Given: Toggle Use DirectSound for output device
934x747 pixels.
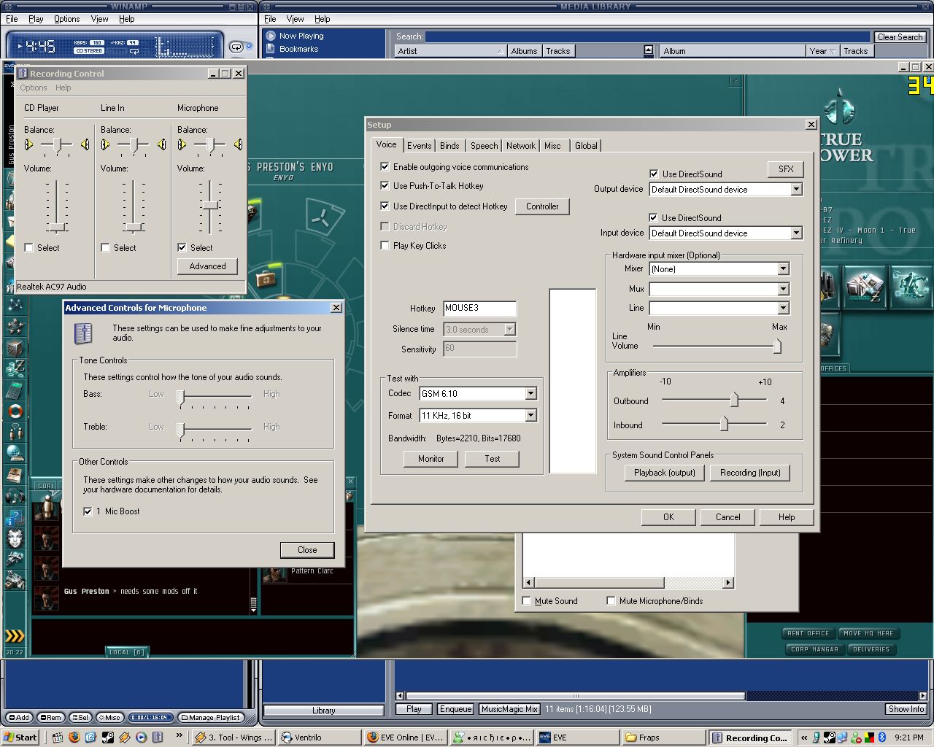Looking at the screenshot, I should [x=654, y=174].
